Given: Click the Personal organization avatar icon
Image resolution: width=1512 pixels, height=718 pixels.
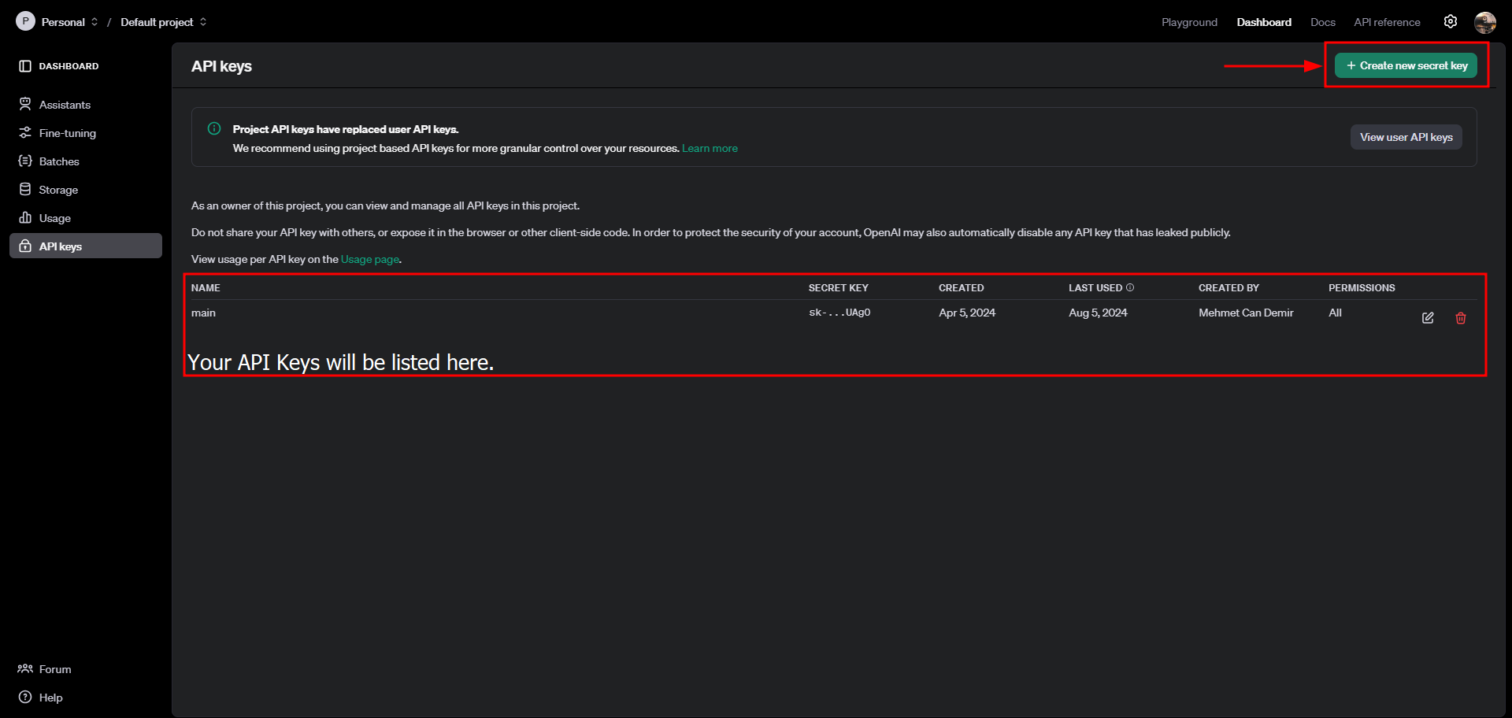Looking at the screenshot, I should (26, 21).
